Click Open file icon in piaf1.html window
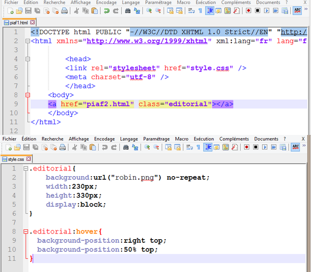Image resolution: width=311 pixels, height=272 pixels. tap(19, 11)
